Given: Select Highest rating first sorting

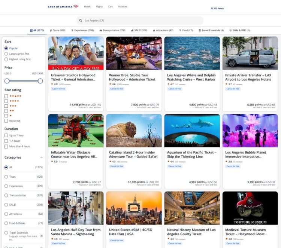Looking at the screenshot, I should pyautogui.click(x=6, y=59).
